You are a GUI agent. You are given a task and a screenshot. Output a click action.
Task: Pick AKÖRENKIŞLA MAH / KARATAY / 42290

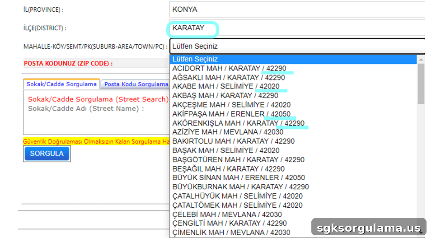(293, 123)
